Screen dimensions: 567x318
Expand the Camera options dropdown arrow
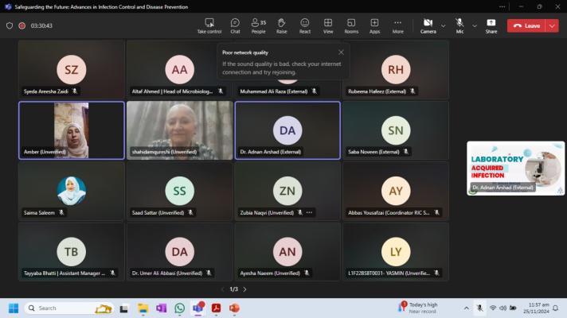443,25
